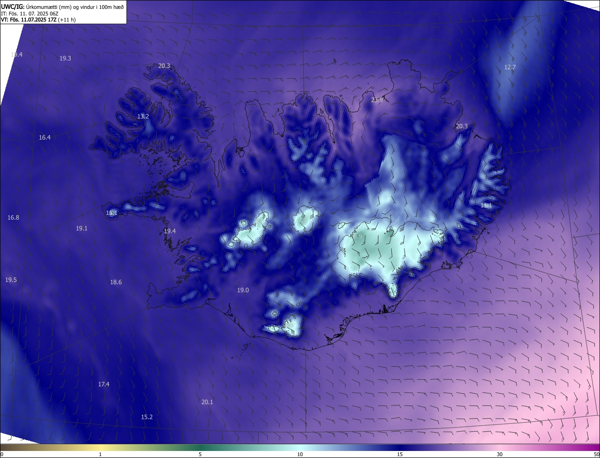Click the 6.9 value on the large glacier
The image size is (600, 458).
358,236
